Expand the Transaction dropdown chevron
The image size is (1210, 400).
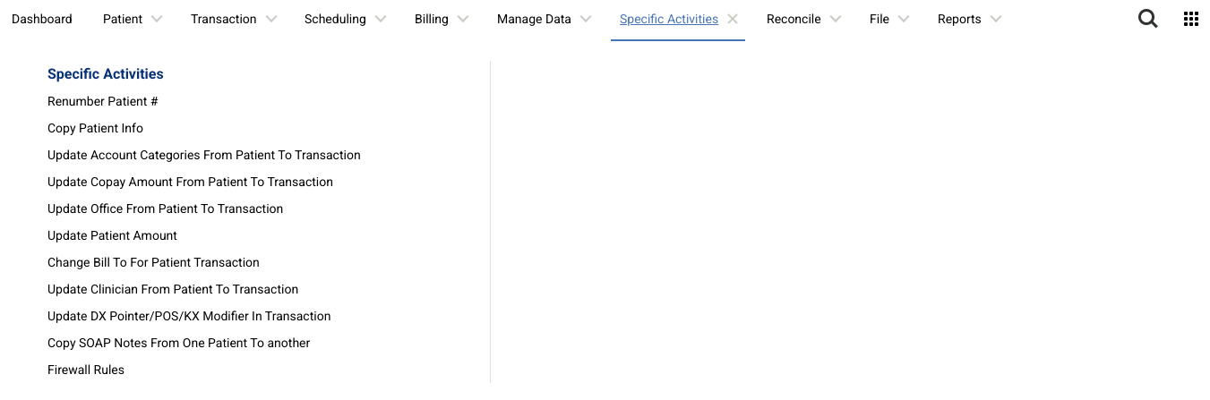tap(271, 19)
